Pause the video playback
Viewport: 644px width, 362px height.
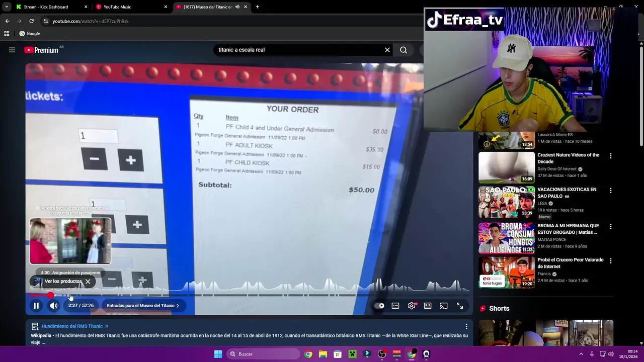tap(36, 306)
